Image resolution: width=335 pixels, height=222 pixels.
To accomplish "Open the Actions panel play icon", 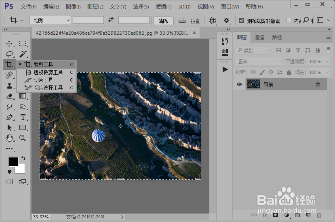I will coord(225,69).
